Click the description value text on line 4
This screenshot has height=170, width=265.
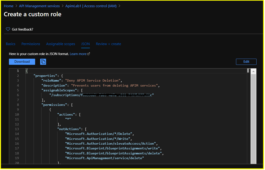(114, 86)
